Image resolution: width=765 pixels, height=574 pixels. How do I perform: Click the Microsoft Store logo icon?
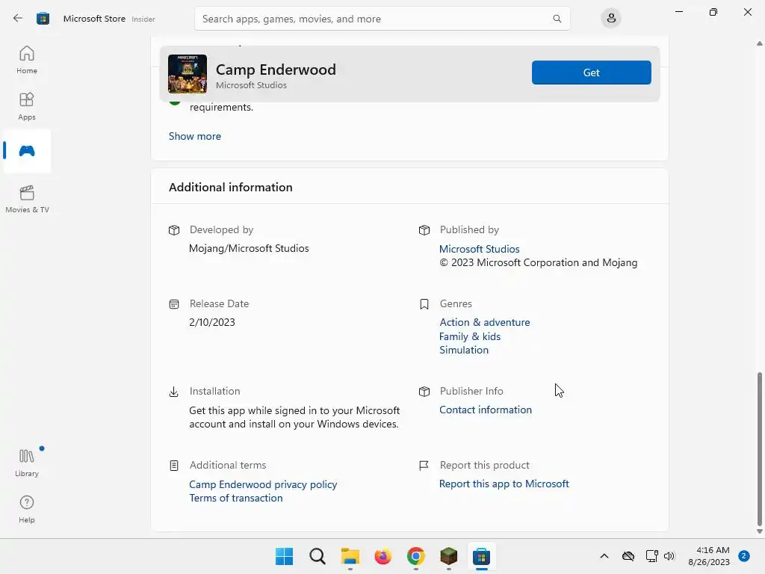(x=43, y=19)
